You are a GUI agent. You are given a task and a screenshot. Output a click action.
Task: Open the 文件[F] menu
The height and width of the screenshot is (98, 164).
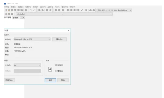tap(6, 7)
